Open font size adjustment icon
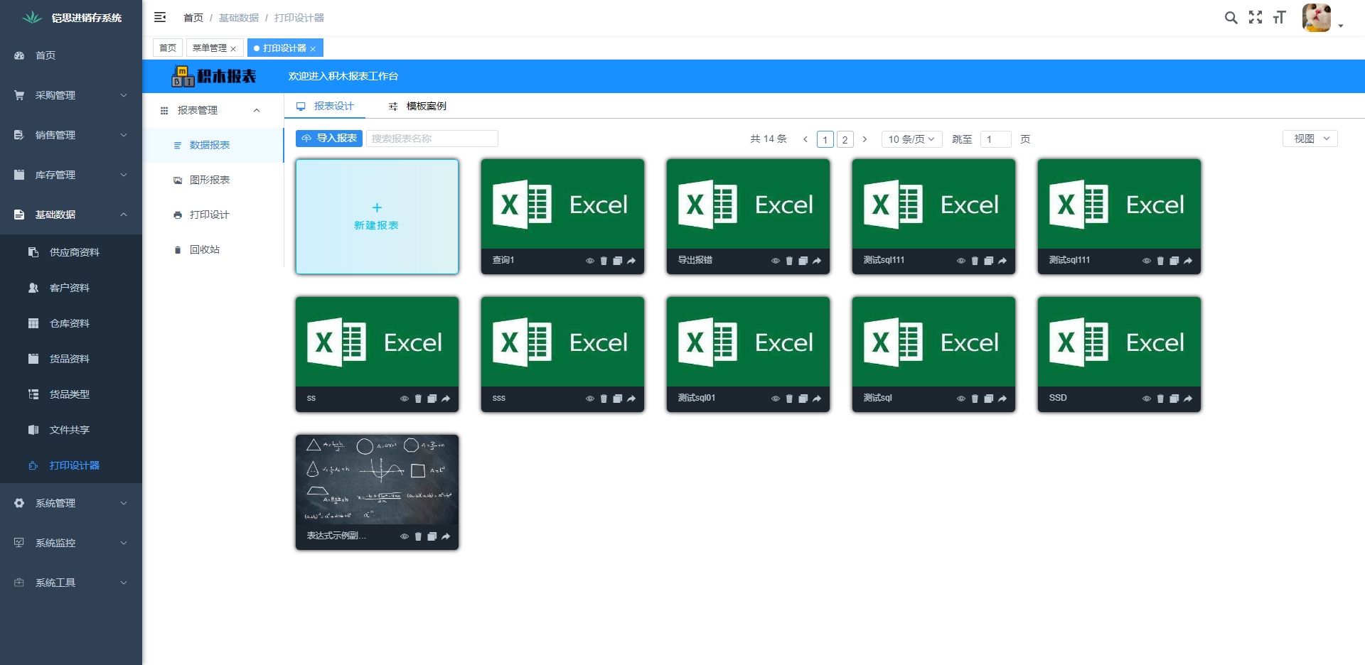 point(1280,18)
